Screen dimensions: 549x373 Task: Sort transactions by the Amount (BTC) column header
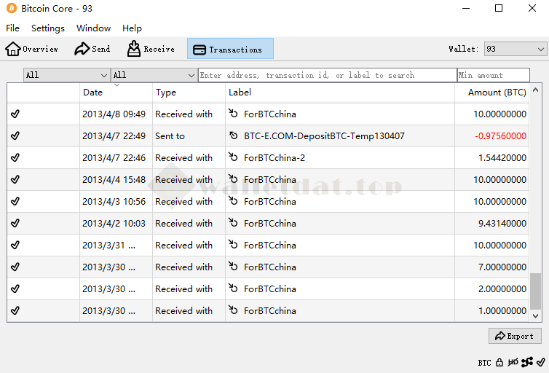(x=497, y=93)
